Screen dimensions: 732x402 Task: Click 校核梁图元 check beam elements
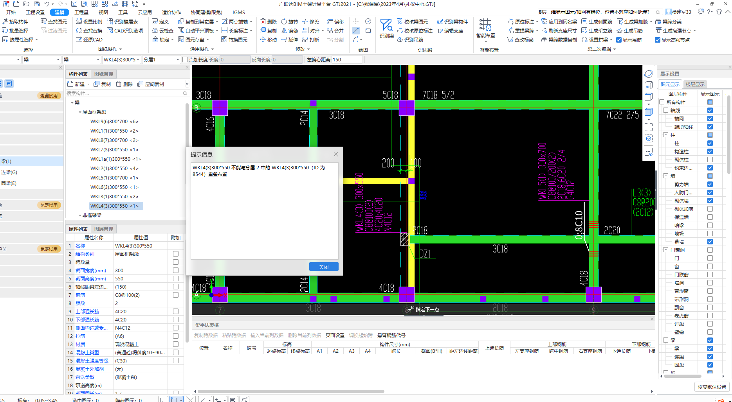[412, 22]
